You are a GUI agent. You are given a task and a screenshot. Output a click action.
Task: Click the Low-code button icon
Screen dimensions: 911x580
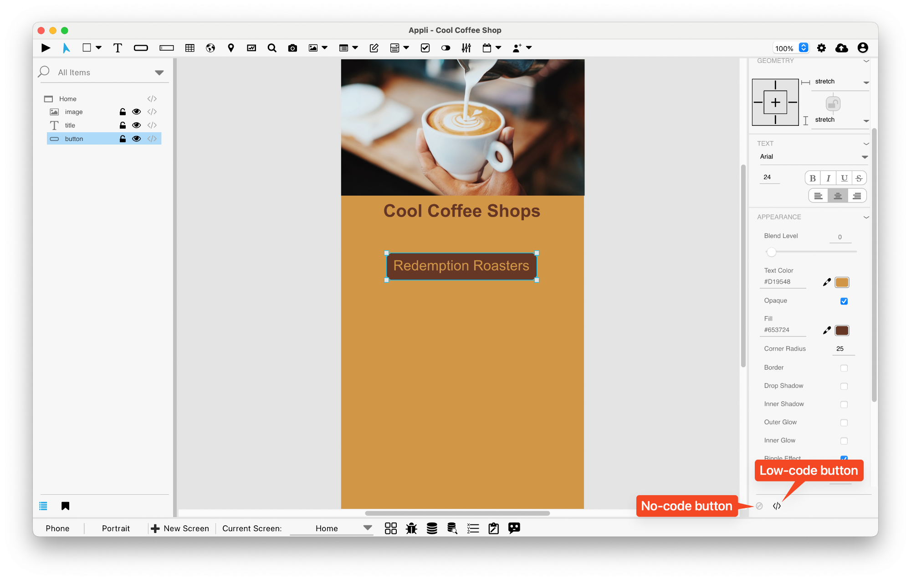coord(777,506)
